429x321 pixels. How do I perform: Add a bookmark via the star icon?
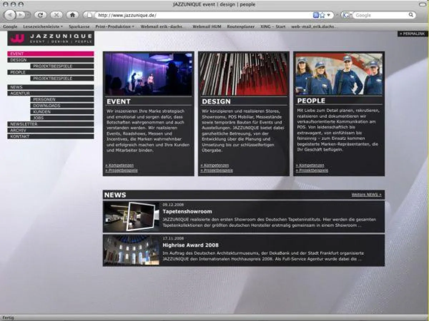pos(321,15)
